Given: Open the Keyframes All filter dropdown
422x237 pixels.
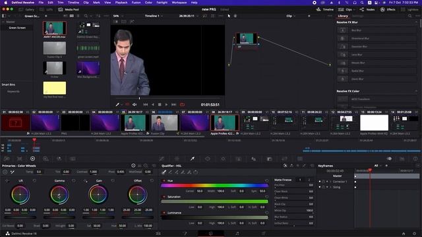Looking at the screenshot, I should 378,166.
